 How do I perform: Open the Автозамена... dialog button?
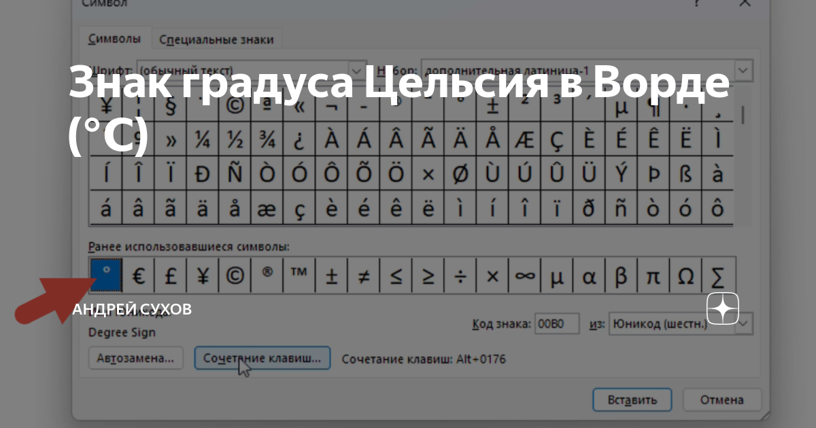[x=136, y=358]
